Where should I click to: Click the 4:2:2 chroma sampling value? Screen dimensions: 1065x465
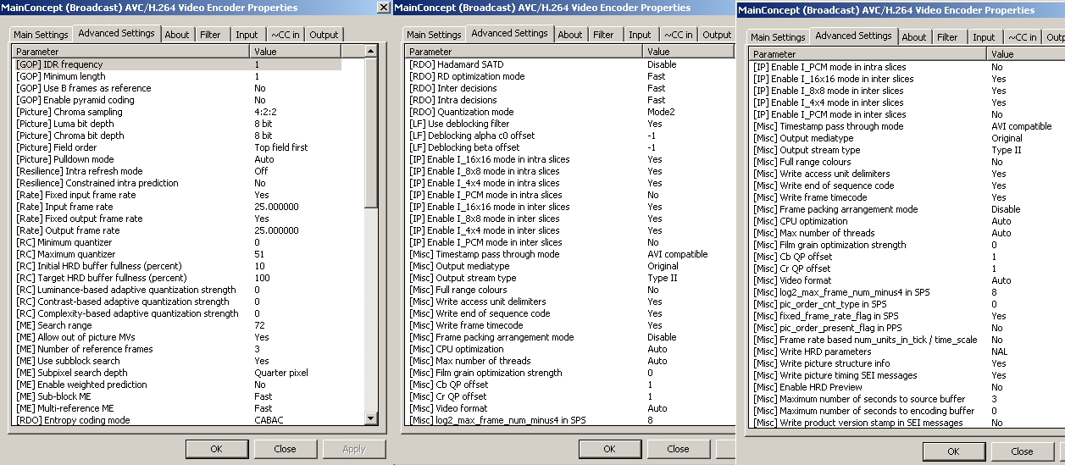pyautogui.click(x=266, y=112)
